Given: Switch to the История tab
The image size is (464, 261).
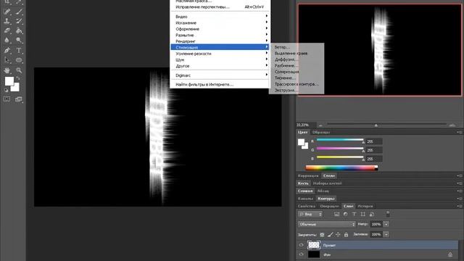Looking at the screenshot, I should [365, 206].
